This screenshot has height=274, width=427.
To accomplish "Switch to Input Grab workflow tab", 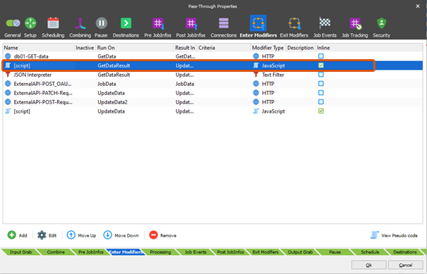I will [20, 252].
